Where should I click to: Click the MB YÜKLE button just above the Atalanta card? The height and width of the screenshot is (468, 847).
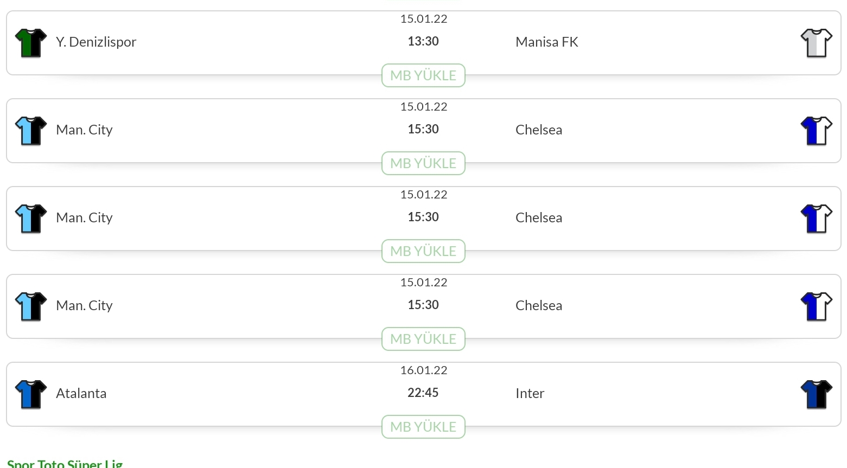(423, 339)
